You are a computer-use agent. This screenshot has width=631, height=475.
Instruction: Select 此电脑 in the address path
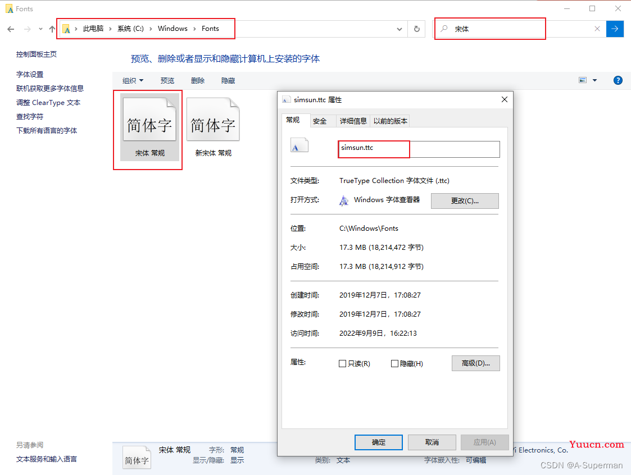[x=93, y=29]
